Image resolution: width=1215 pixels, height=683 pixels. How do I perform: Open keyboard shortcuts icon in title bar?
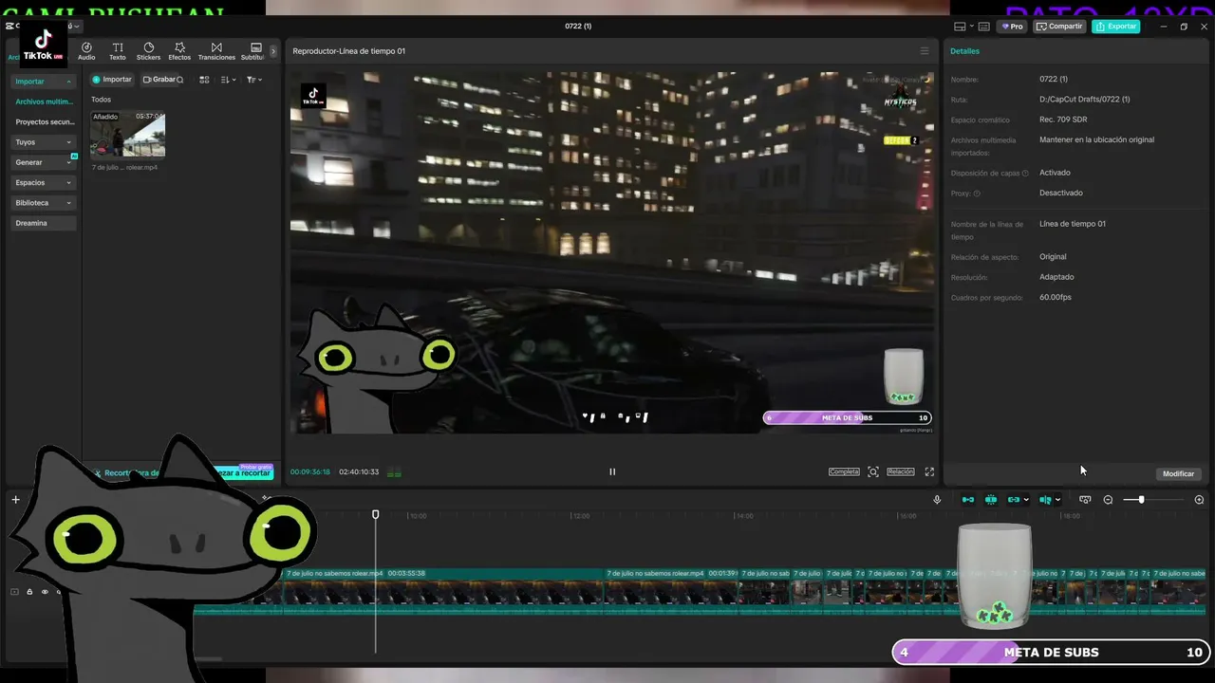pyautogui.click(x=983, y=27)
